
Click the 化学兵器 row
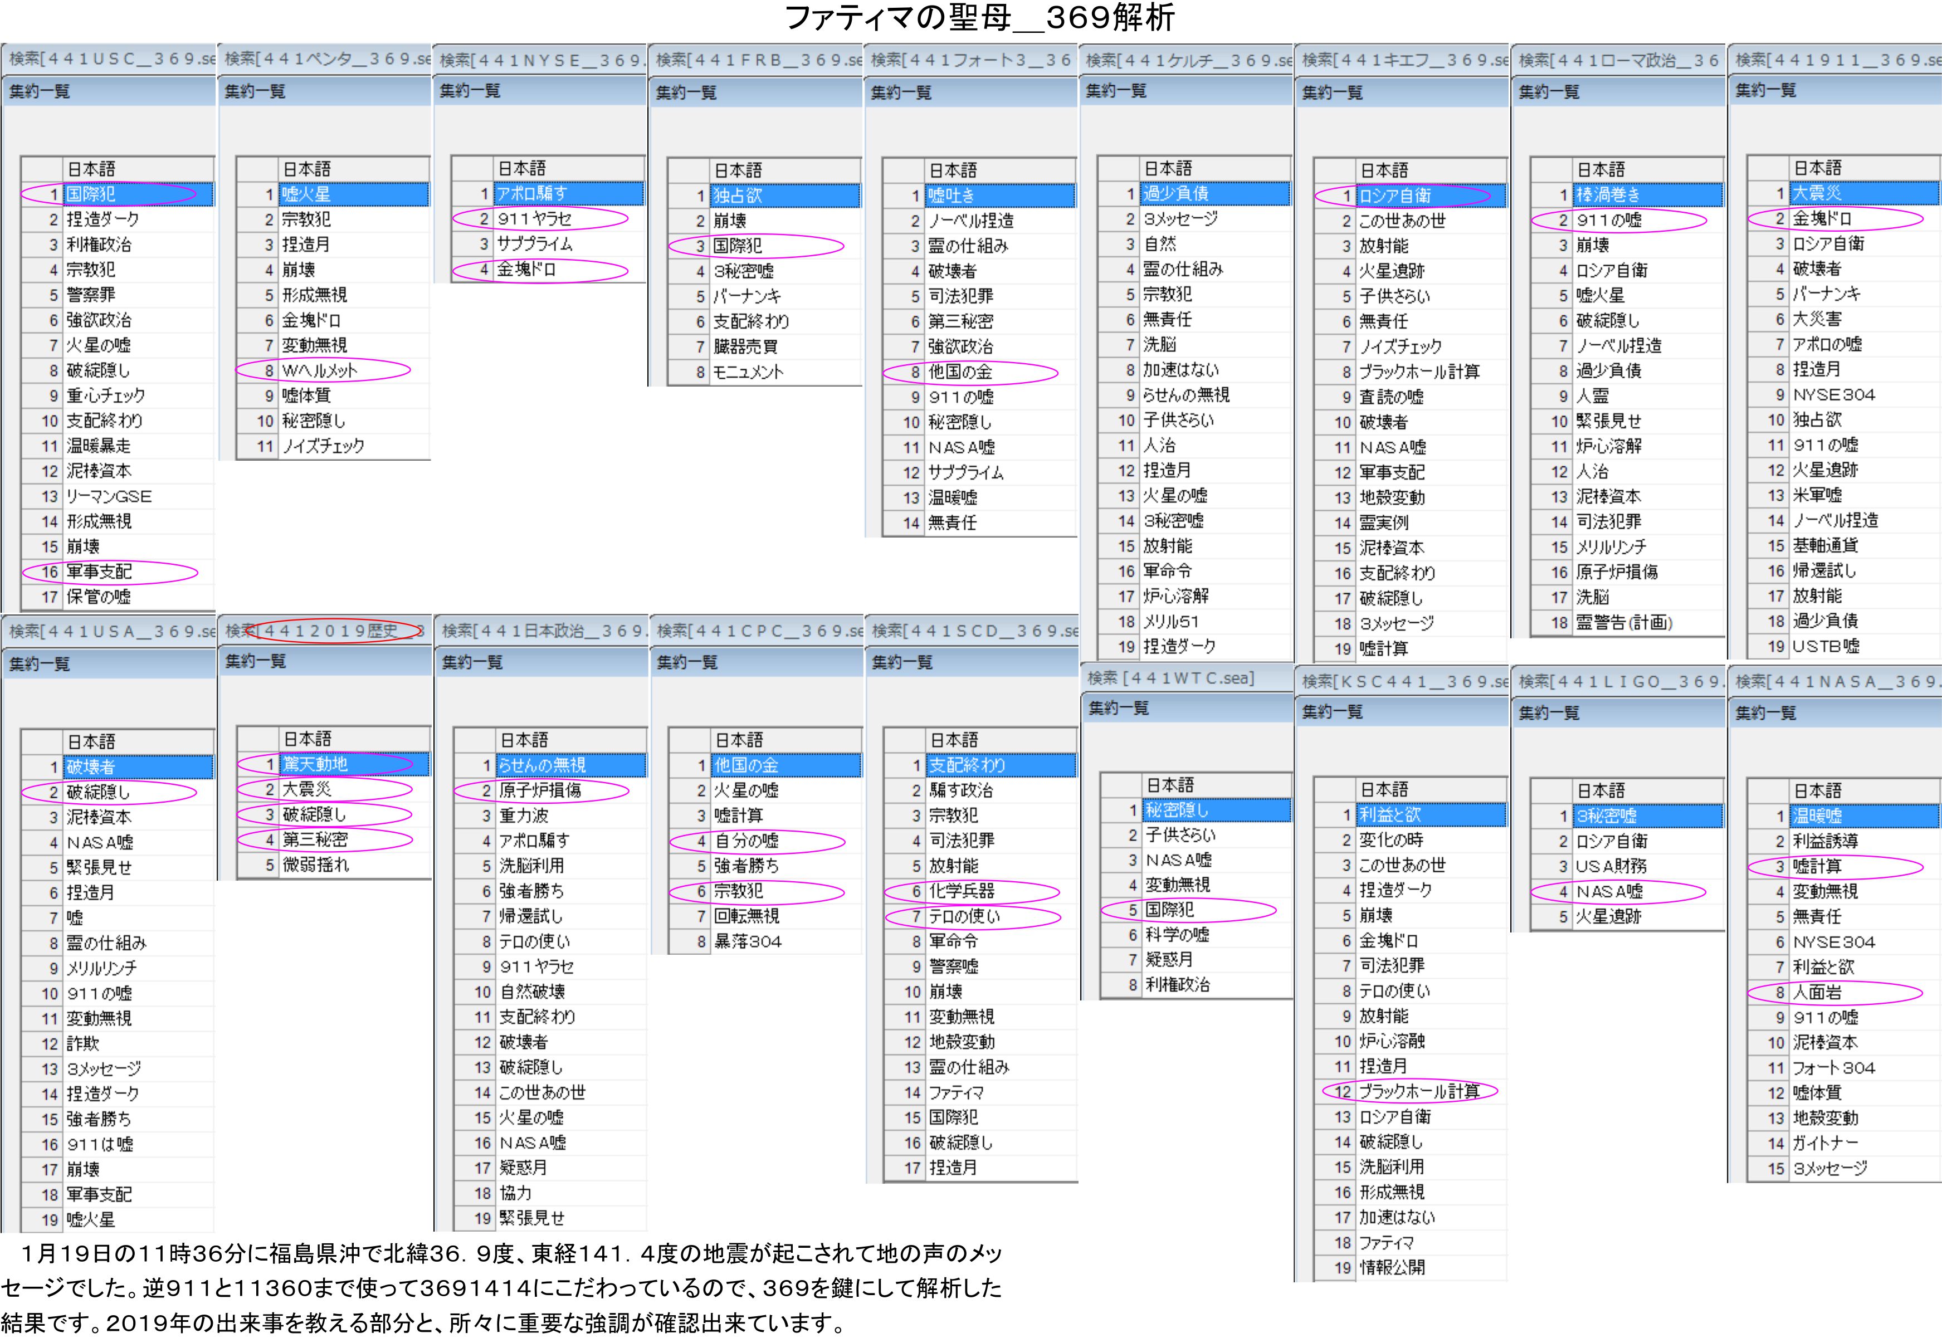click(x=962, y=891)
